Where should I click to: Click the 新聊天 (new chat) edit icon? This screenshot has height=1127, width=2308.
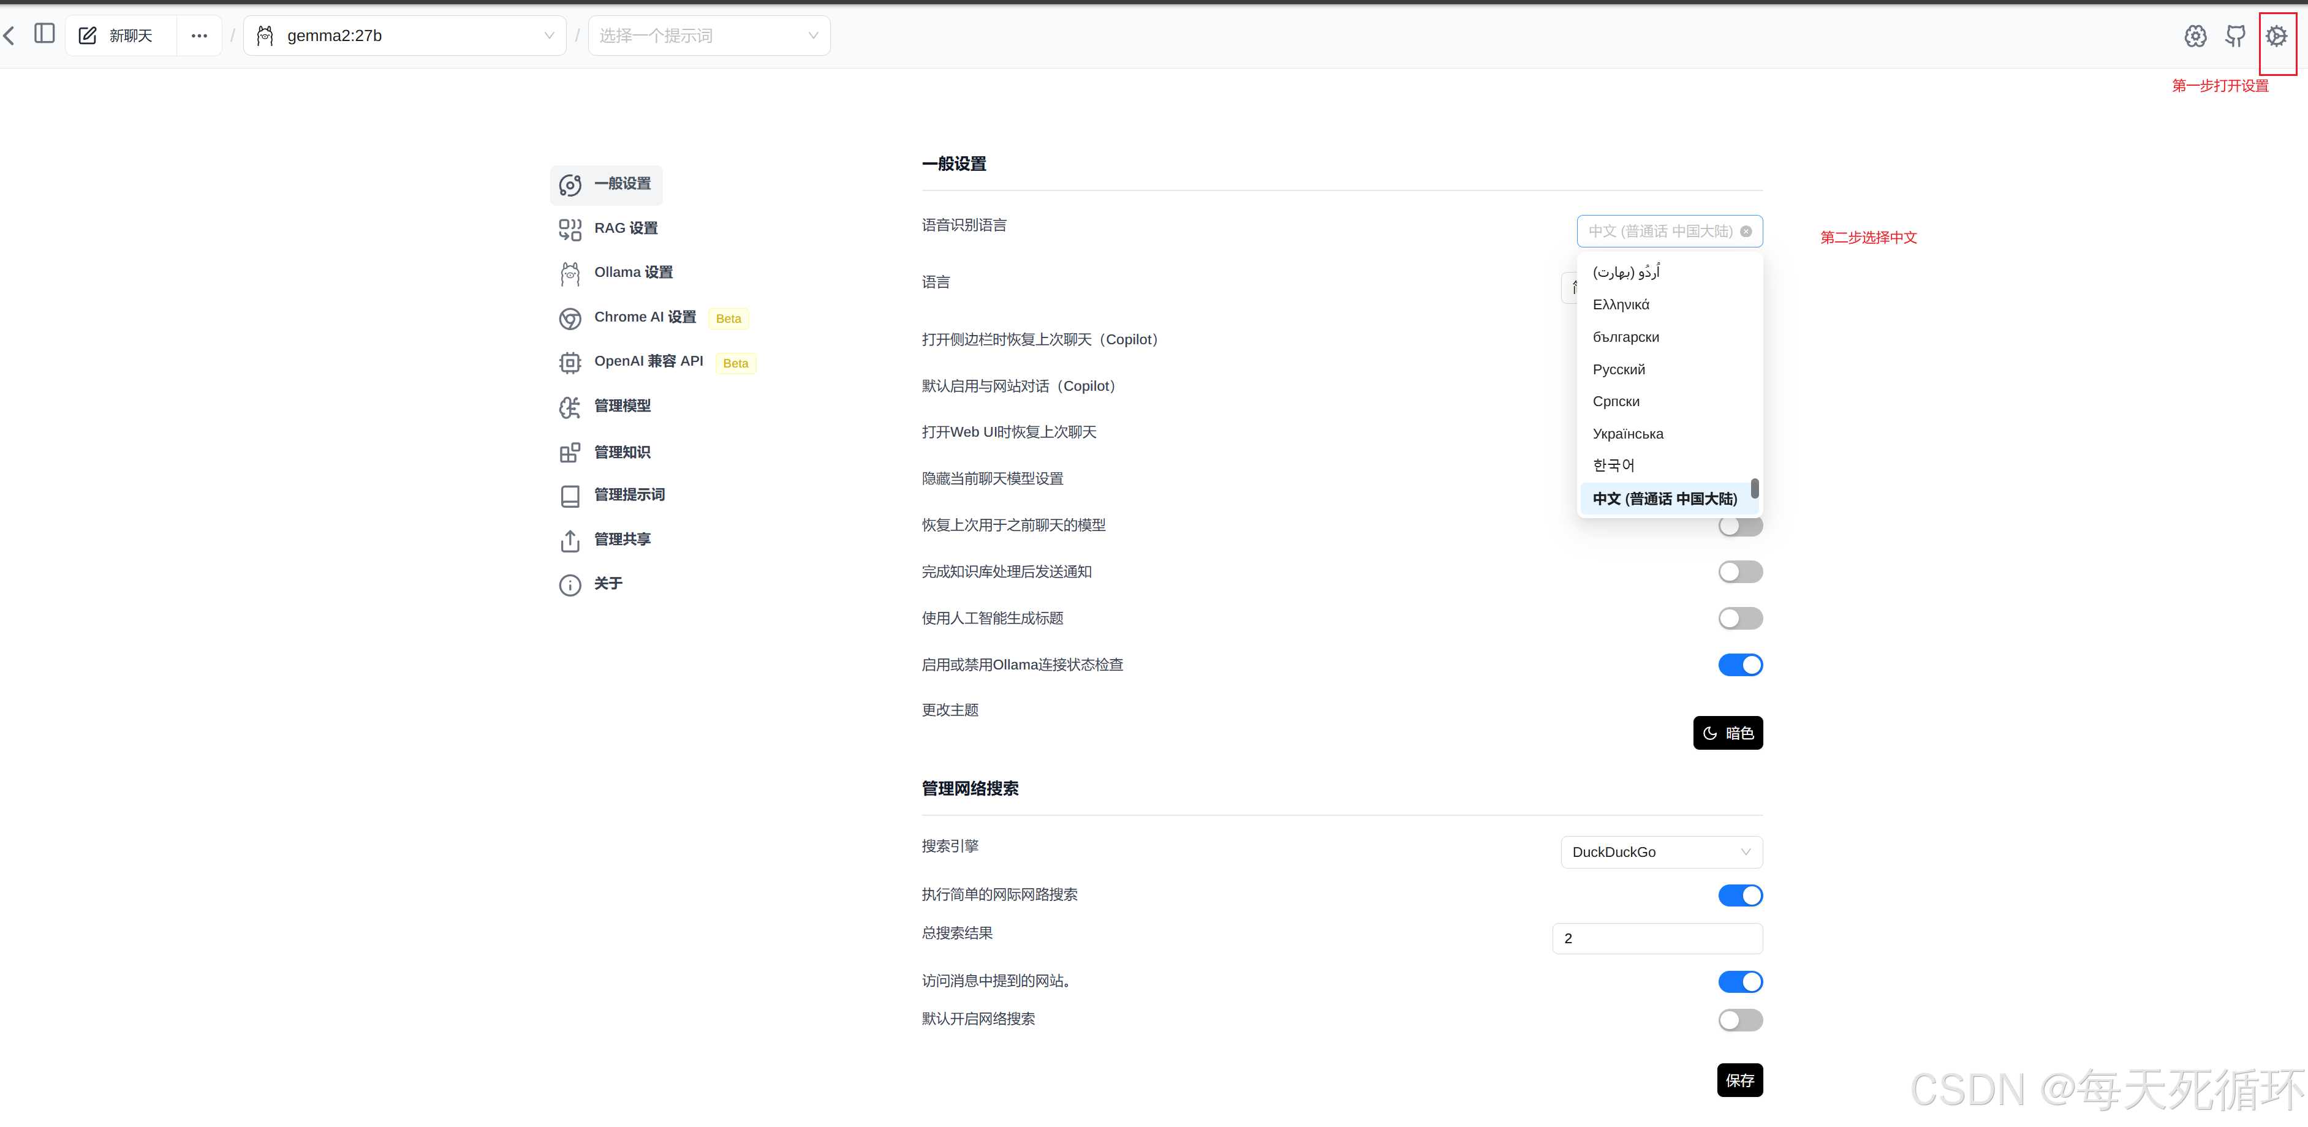pyautogui.click(x=88, y=36)
